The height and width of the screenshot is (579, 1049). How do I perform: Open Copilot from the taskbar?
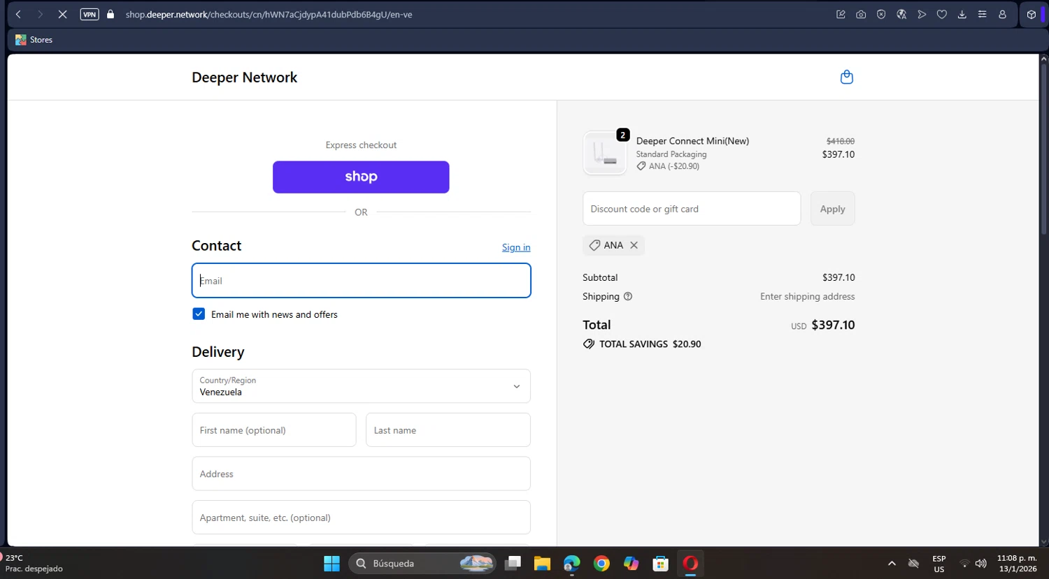tap(631, 563)
